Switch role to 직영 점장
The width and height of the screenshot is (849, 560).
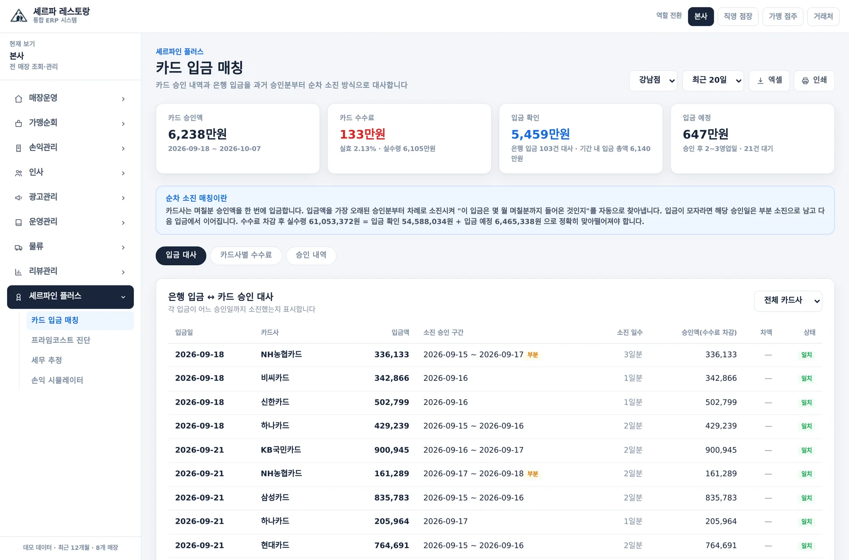(x=738, y=16)
